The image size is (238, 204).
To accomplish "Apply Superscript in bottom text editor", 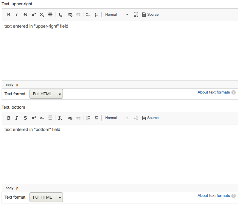I will click(x=34, y=118).
